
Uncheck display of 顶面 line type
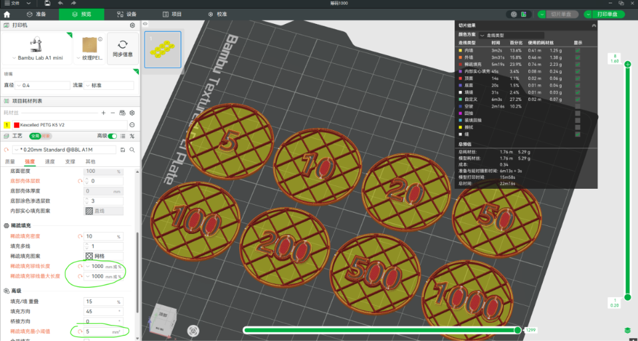pos(578,78)
